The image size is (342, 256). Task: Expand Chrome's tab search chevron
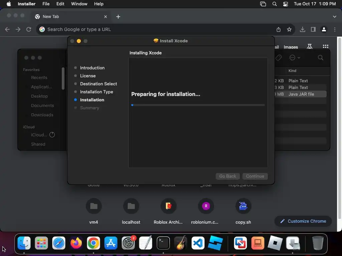(x=335, y=17)
